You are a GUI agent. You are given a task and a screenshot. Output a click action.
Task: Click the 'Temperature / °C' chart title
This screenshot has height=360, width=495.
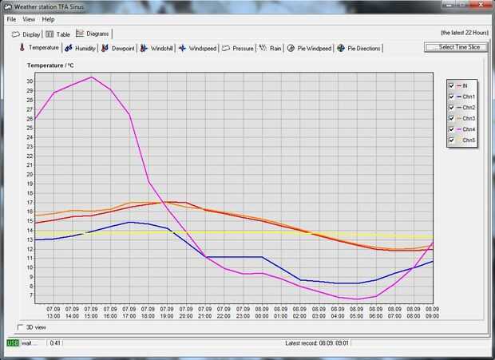[x=50, y=65]
